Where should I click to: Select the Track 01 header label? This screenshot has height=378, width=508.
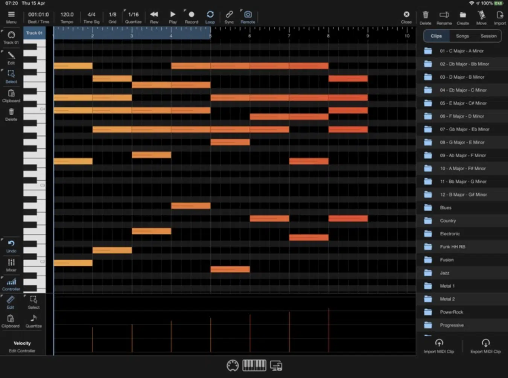[x=34, y=33]
